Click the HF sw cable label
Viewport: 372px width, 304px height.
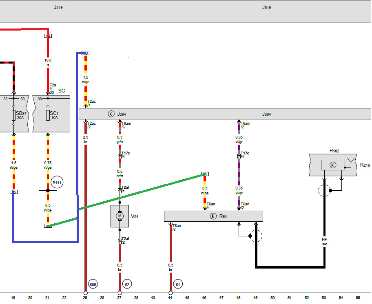click(324, 242)
